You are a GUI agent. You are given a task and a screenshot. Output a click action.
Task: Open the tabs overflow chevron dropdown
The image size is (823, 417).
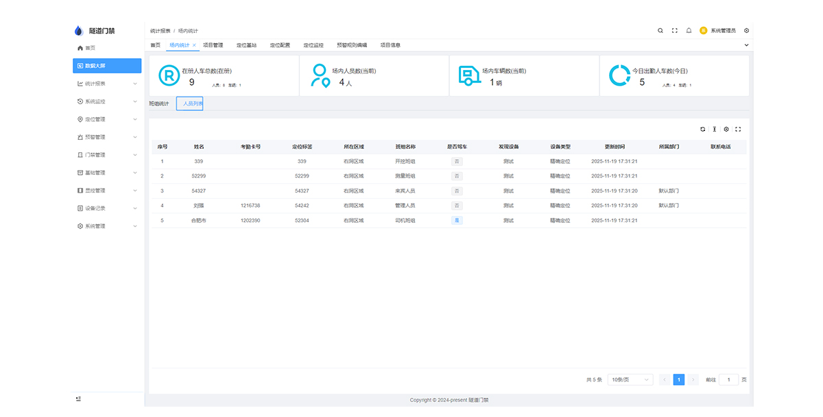click(x=746, y=45)
